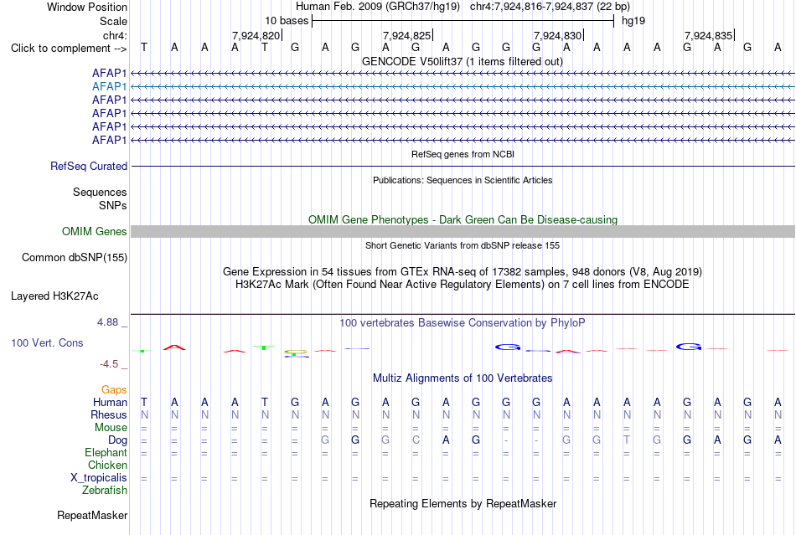Open the OMIM Genes track label
796x535 pixels.
pos(94,232)
